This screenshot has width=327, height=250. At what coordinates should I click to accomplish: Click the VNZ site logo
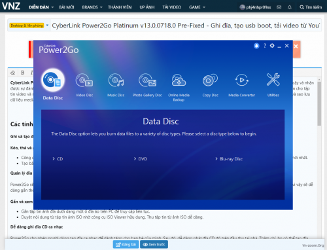click(x=11, y=6)
